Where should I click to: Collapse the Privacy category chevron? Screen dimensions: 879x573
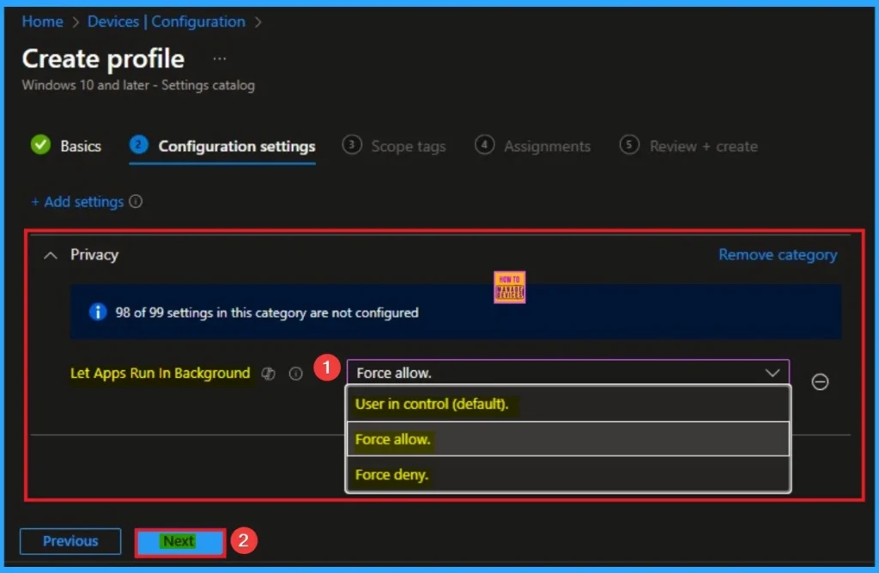coord(51,255)
